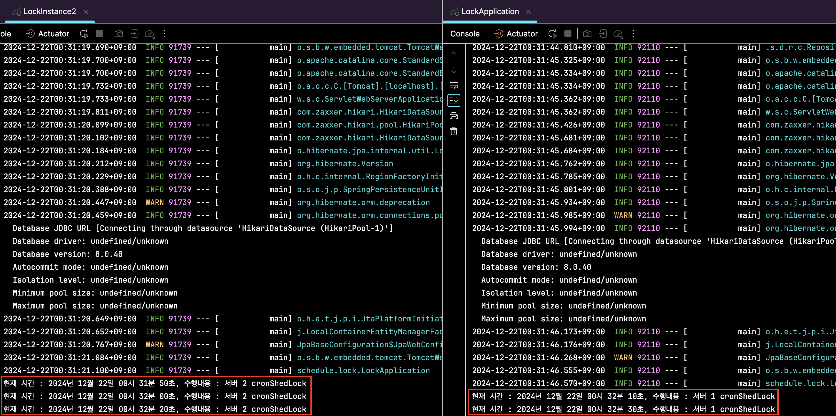Stop the LockInstance2 process
836x416 pixels.
pyautogui.click(x=99, y=34)
